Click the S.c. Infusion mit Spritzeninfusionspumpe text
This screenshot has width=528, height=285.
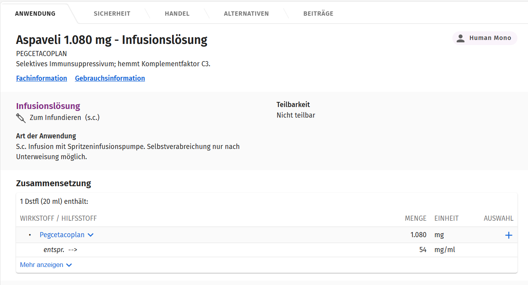(x=128, y=152)
